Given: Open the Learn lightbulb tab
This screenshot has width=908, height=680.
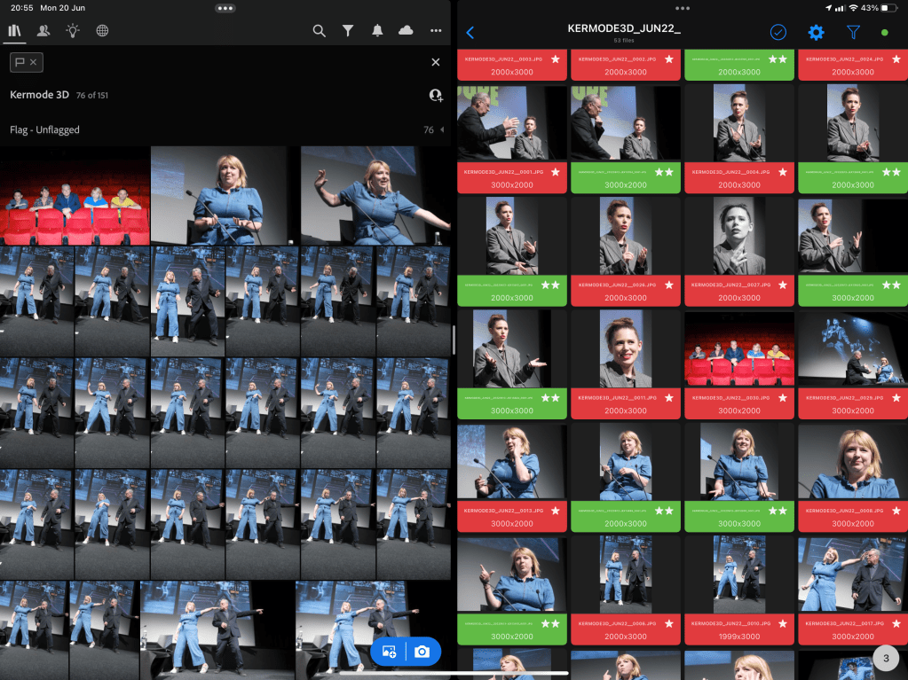Looking at the screenshot, I should pos(73,31).
